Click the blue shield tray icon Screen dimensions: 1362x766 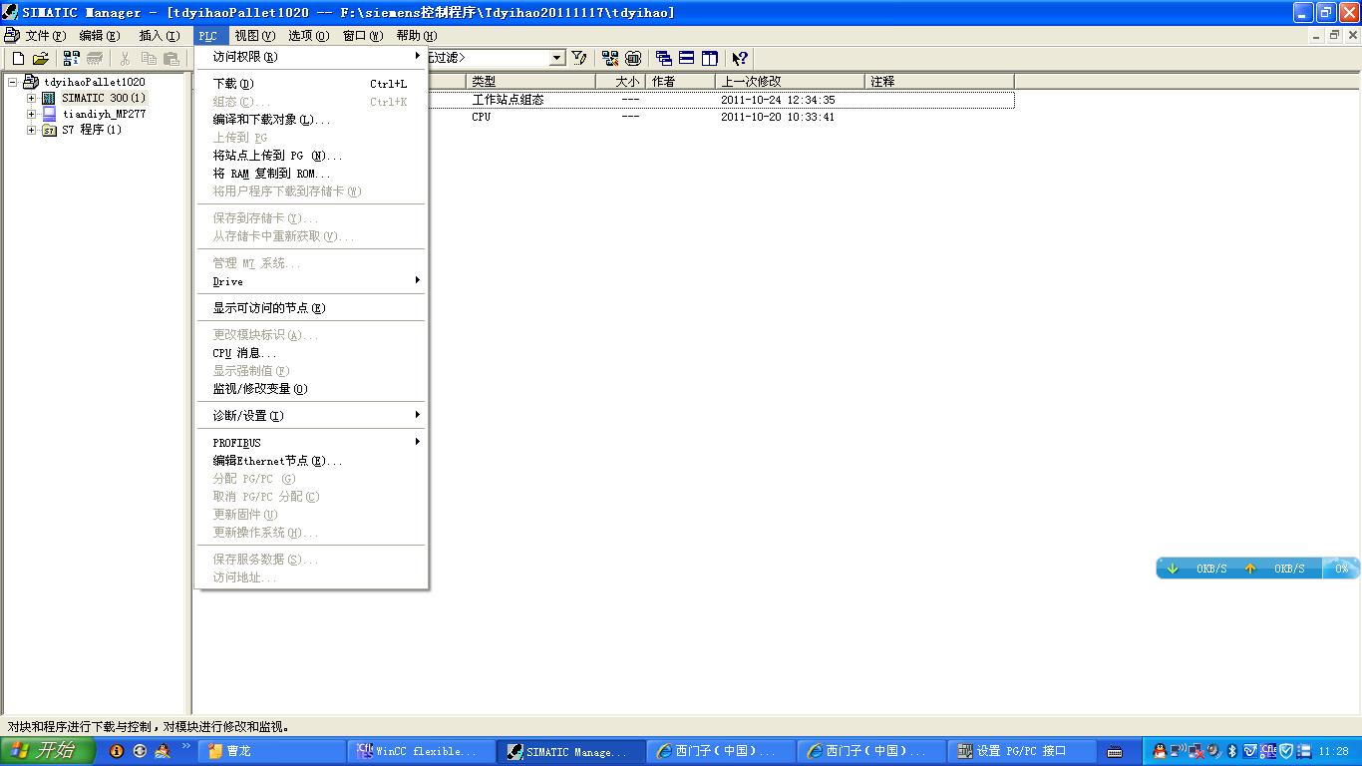[x=1286, y=751]
